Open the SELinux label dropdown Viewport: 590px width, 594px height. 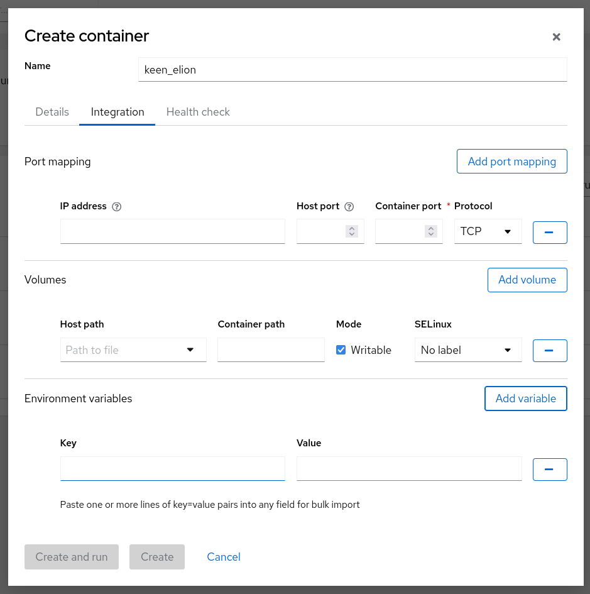pos(467,350)
